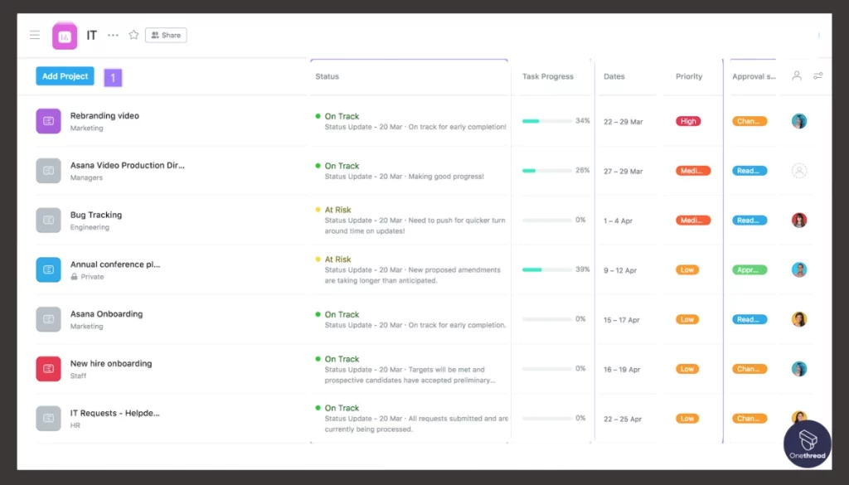Click the gray Bug Tracking project icon
The height and width of the screenshot is (485, 849).
click(48, 221)
